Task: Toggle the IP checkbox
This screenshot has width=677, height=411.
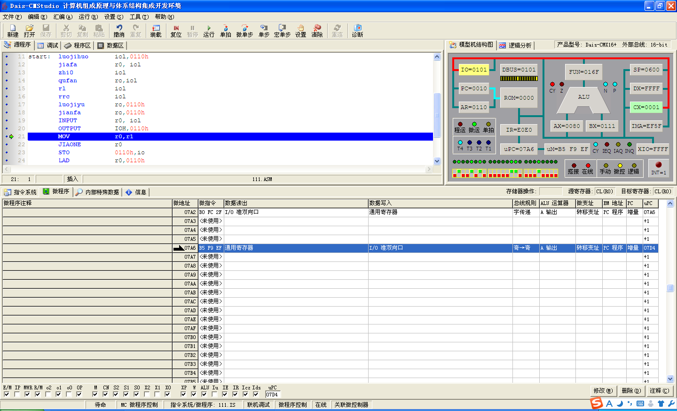Action: click(x=17, y=395)
